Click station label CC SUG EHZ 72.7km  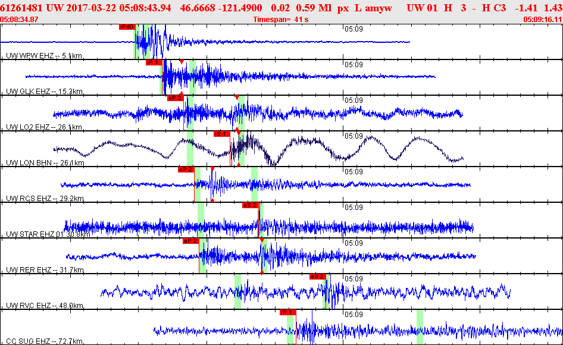pos(45,341)
